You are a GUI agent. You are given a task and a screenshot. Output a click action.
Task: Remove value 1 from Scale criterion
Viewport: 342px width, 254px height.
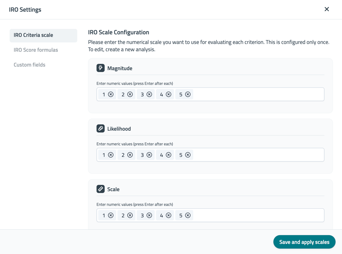[x=111, y=216]
